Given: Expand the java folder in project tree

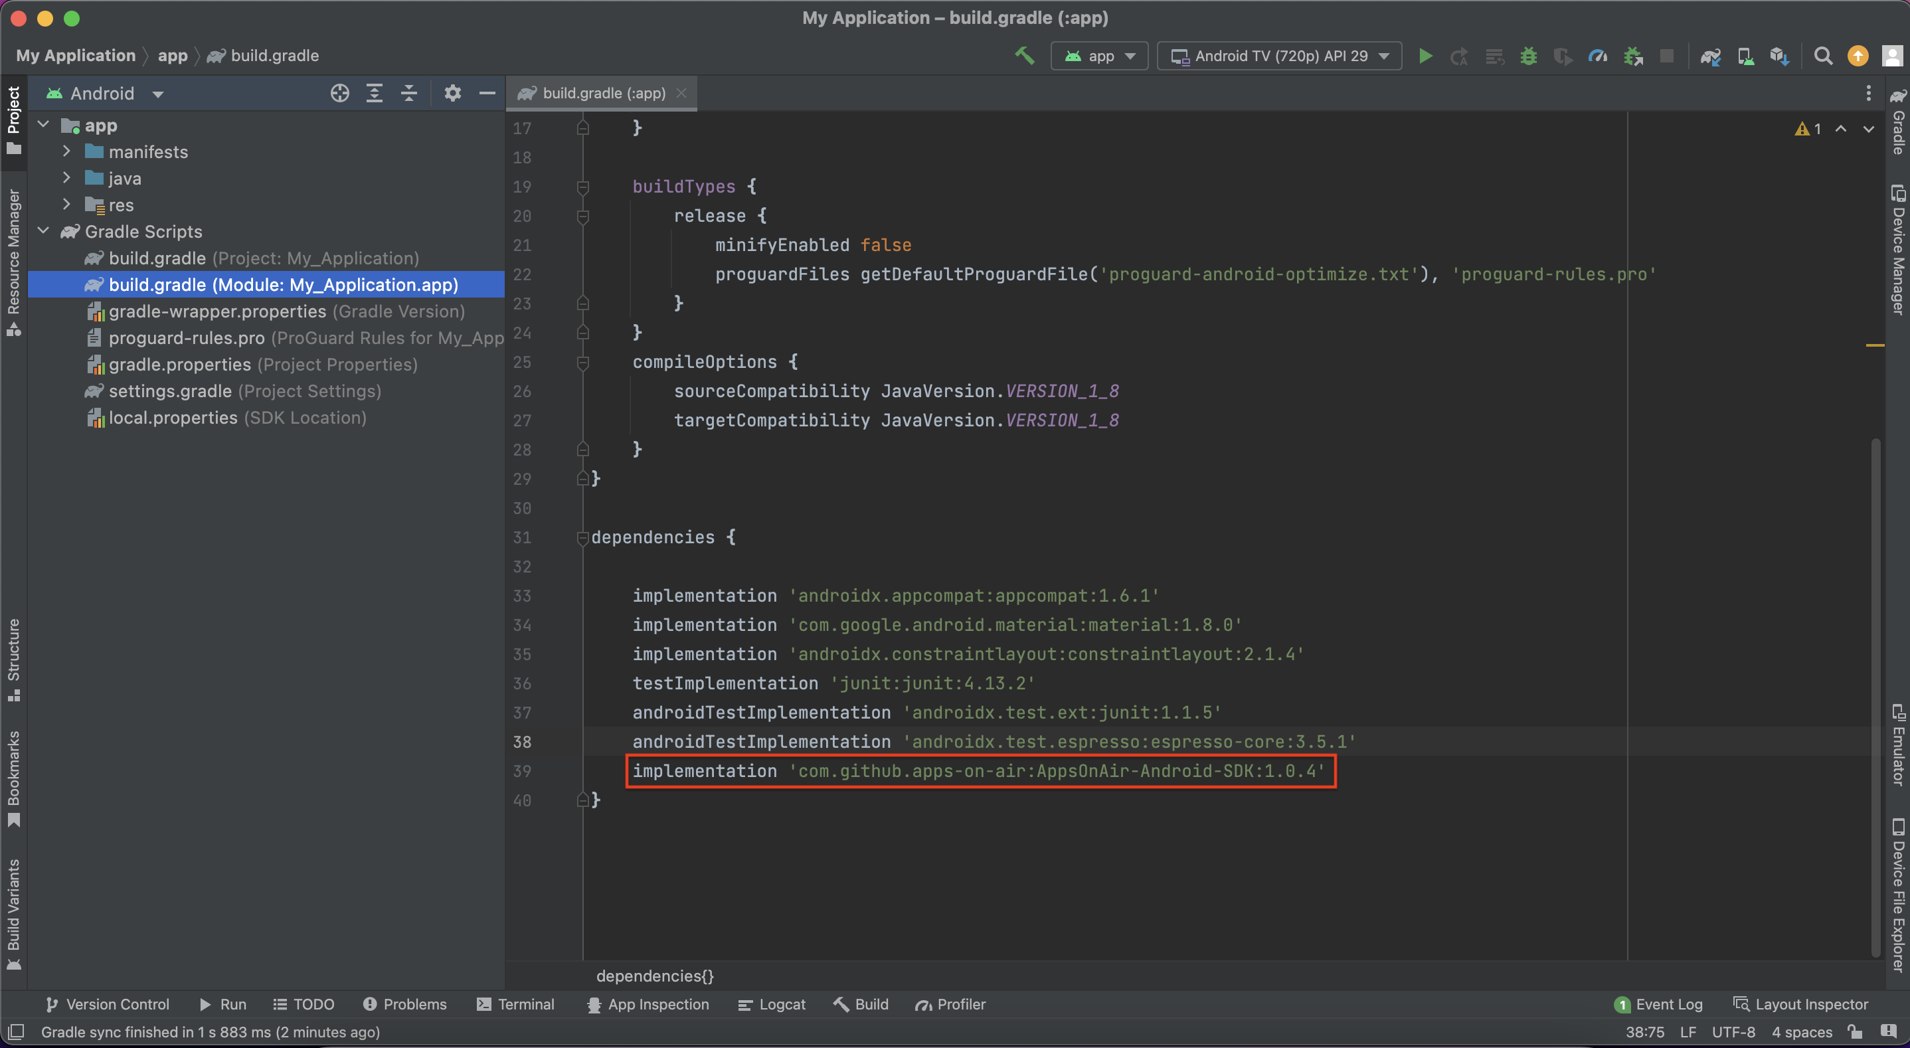Looking at the screenshot, I should coord(67,177).
